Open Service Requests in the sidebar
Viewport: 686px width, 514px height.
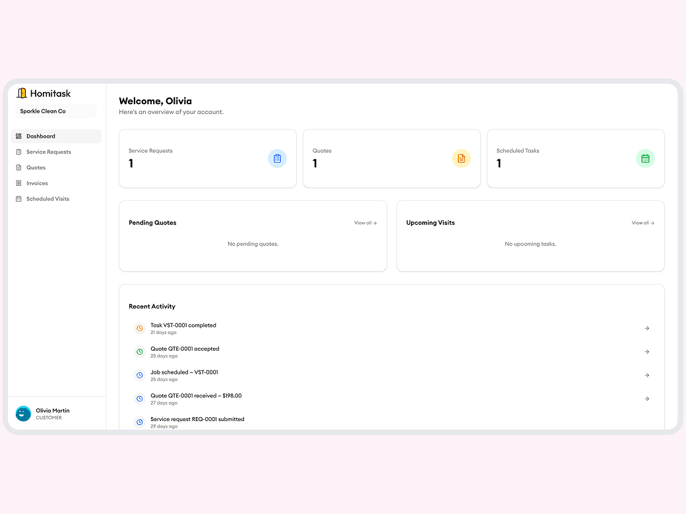click(49, 152)
